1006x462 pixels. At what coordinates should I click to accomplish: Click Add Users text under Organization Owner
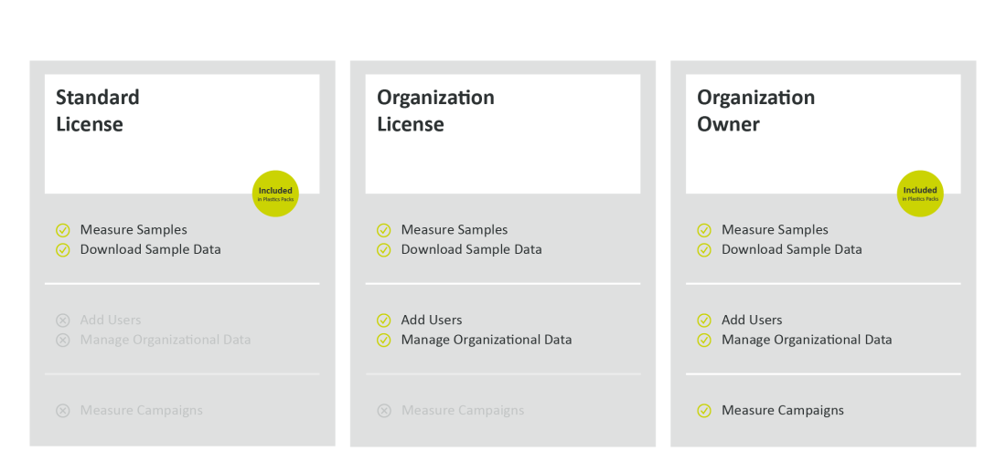752,320
